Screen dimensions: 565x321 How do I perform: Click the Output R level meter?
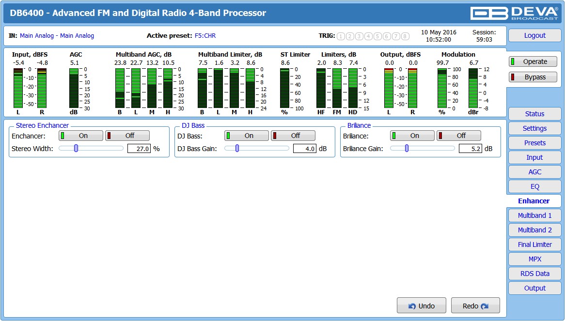click(412, 88)
